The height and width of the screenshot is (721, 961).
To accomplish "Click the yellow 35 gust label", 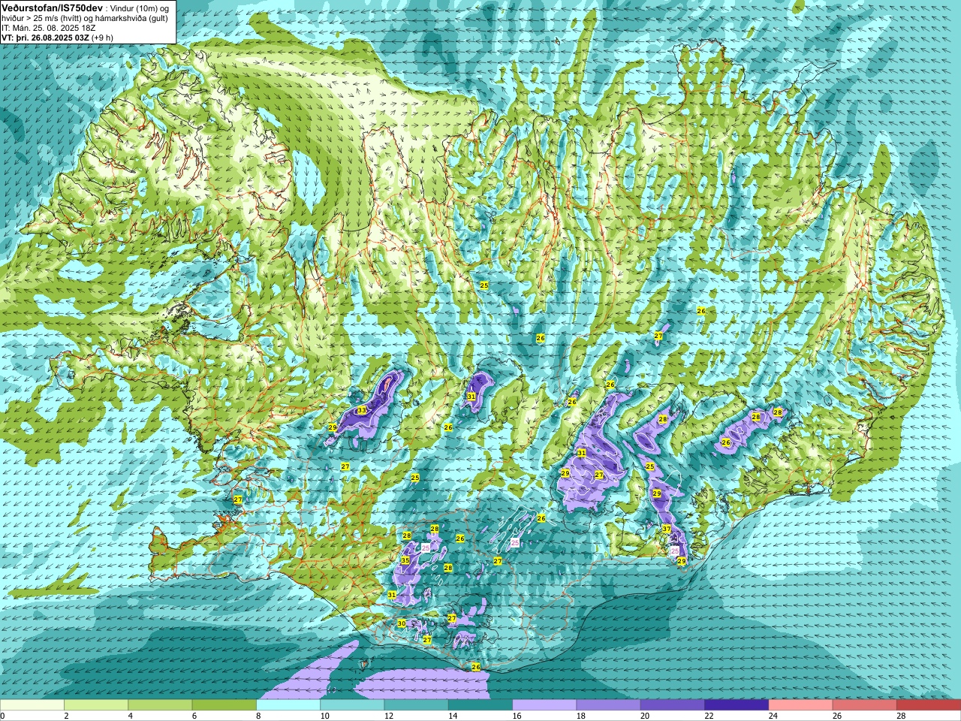I will pyautogui.click(x=405, y=560).
